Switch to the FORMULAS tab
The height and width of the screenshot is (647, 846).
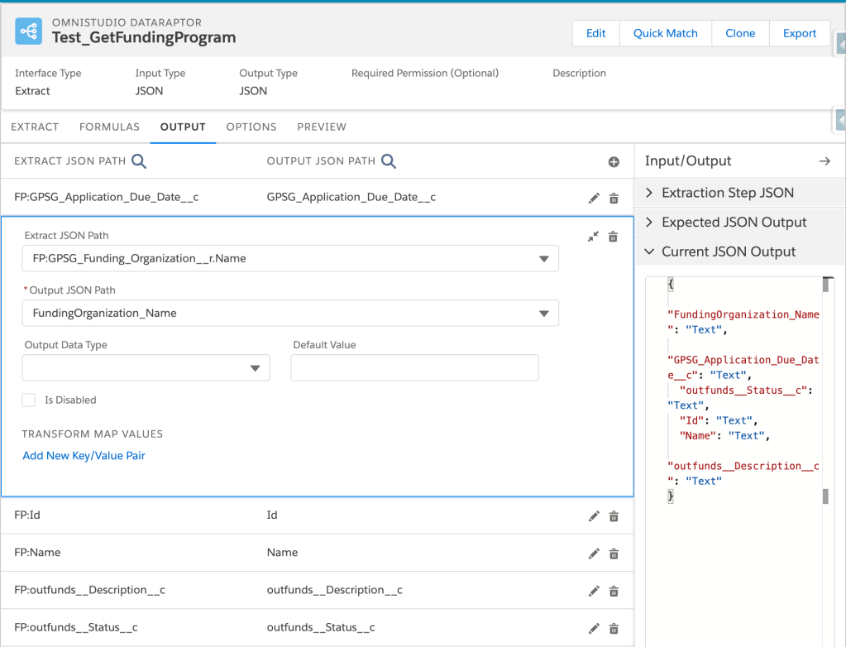click(x=109, y=127)
